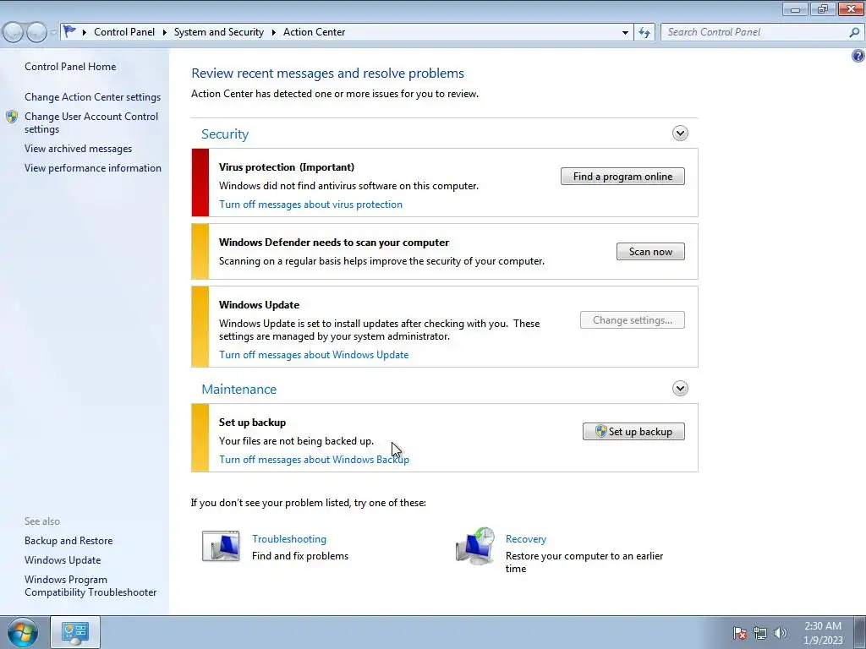The width and height of the screenshot is (866, 649).
Task: Click the network tray icon
Action: (x=760, y=633)
